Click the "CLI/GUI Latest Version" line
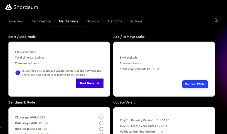Image resolution: width=227 pixels, height=134 pixels. click(143, 126)
